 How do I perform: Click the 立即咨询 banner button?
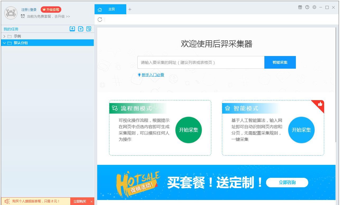click(287, 183)
